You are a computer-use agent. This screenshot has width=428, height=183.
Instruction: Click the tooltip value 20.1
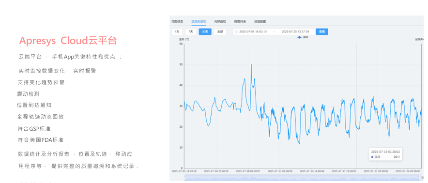[x=397, y=157]
